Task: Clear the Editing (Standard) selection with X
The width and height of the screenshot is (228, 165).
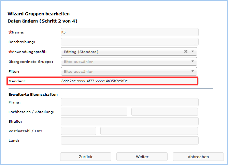Action: 186,52
